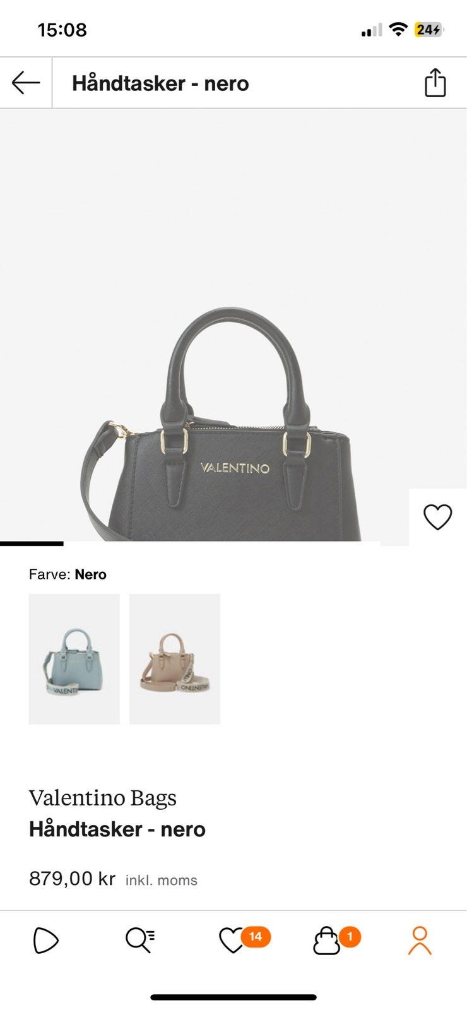The height and width of the screenshot is (1010, 467).
Task: Open shopping bag tab with 1 item
Action: 337,940
